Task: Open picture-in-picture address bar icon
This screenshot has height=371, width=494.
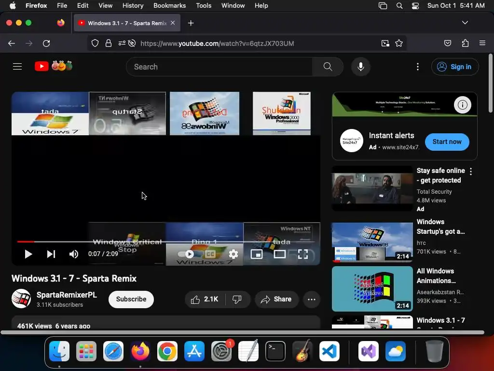Action: point(385,43)
